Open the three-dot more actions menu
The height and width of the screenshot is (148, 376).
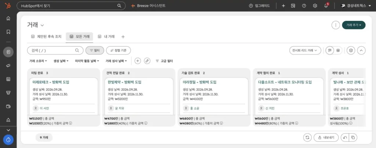pos(336,25)
